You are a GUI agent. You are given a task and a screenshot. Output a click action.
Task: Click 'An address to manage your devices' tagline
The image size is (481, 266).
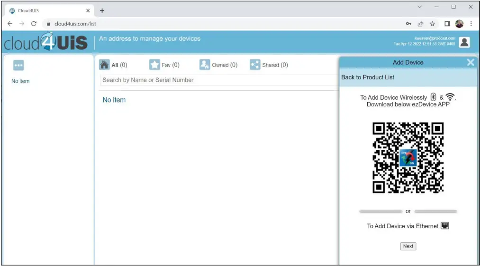click(149, 39)
